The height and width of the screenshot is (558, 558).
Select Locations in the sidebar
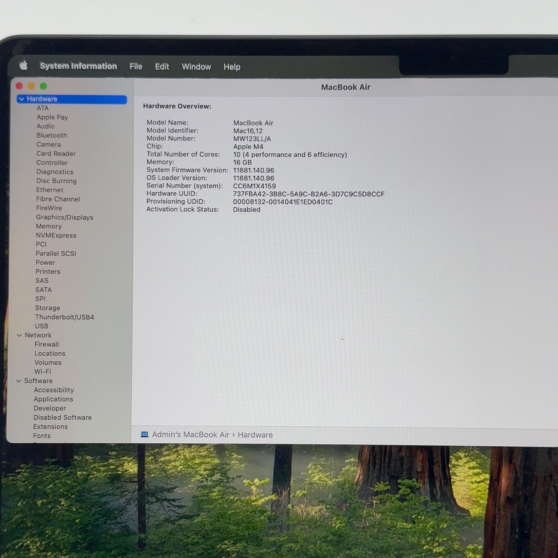[50, 353]
